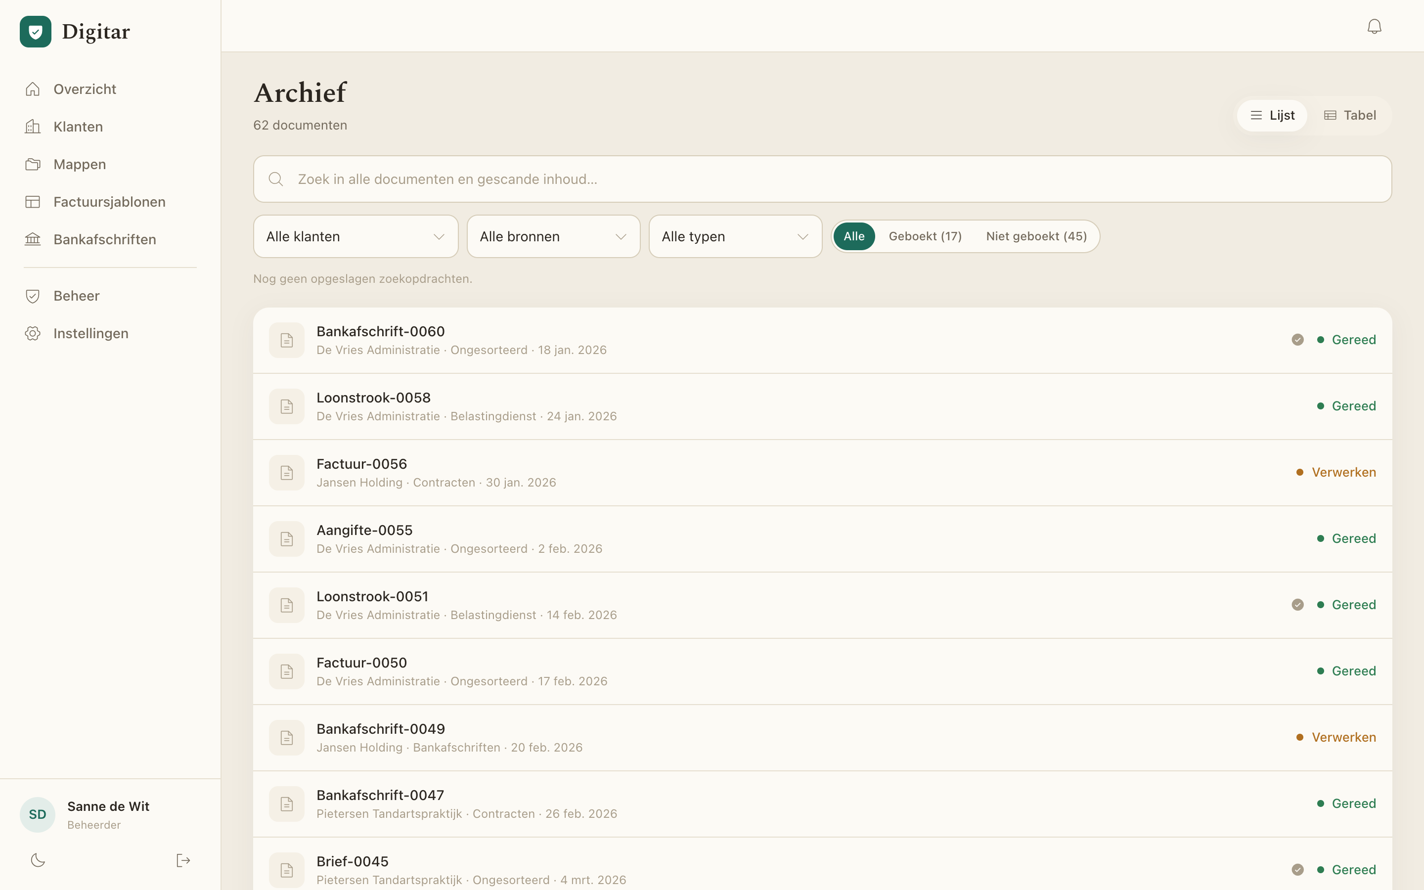Open document Loonstrook-0051
Viewport: 1424px width, 890px height.
(822, 605)
